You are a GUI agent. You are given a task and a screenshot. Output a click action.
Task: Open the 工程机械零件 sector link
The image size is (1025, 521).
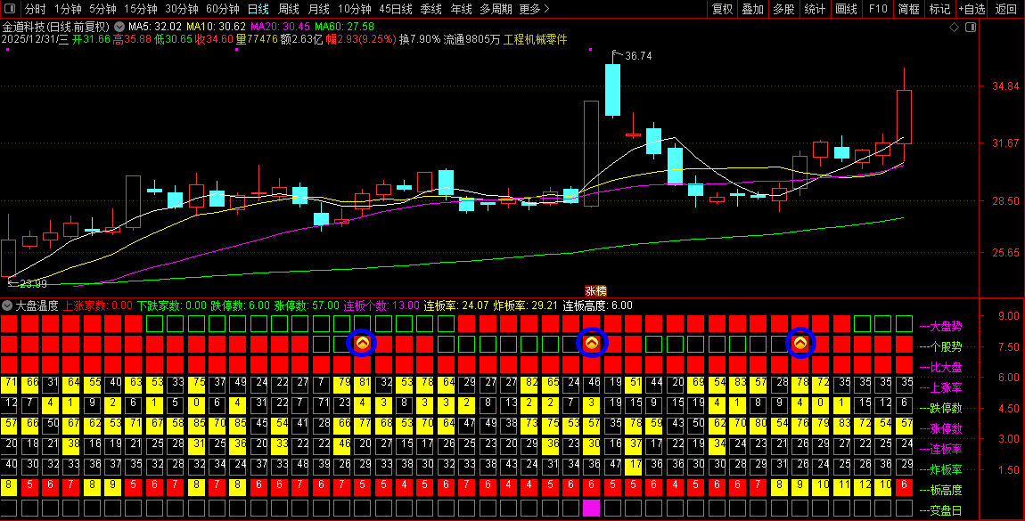(x=535, y=39)
